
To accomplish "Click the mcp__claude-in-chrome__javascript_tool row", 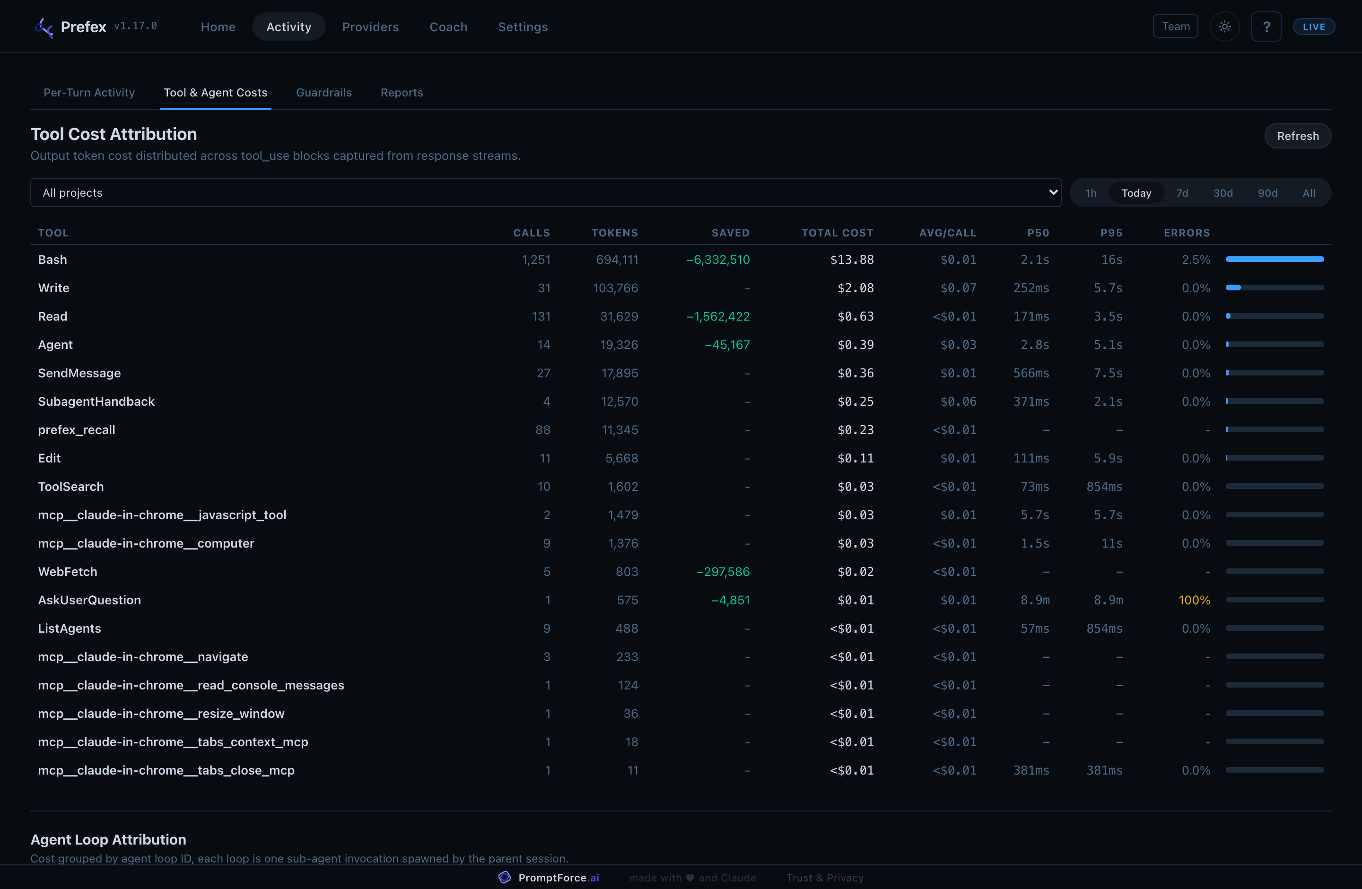I will (162, 515).
